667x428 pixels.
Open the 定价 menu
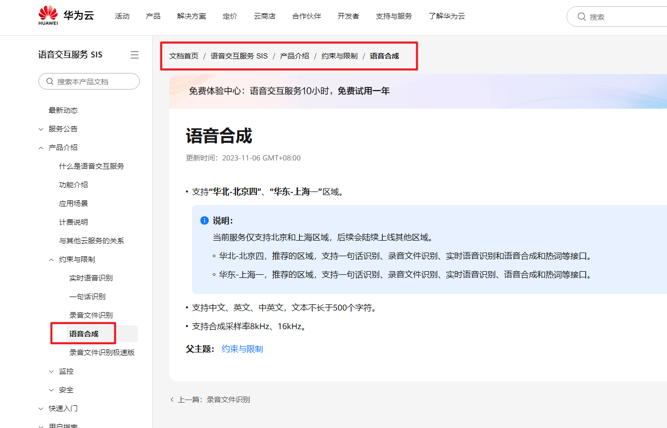230,16
